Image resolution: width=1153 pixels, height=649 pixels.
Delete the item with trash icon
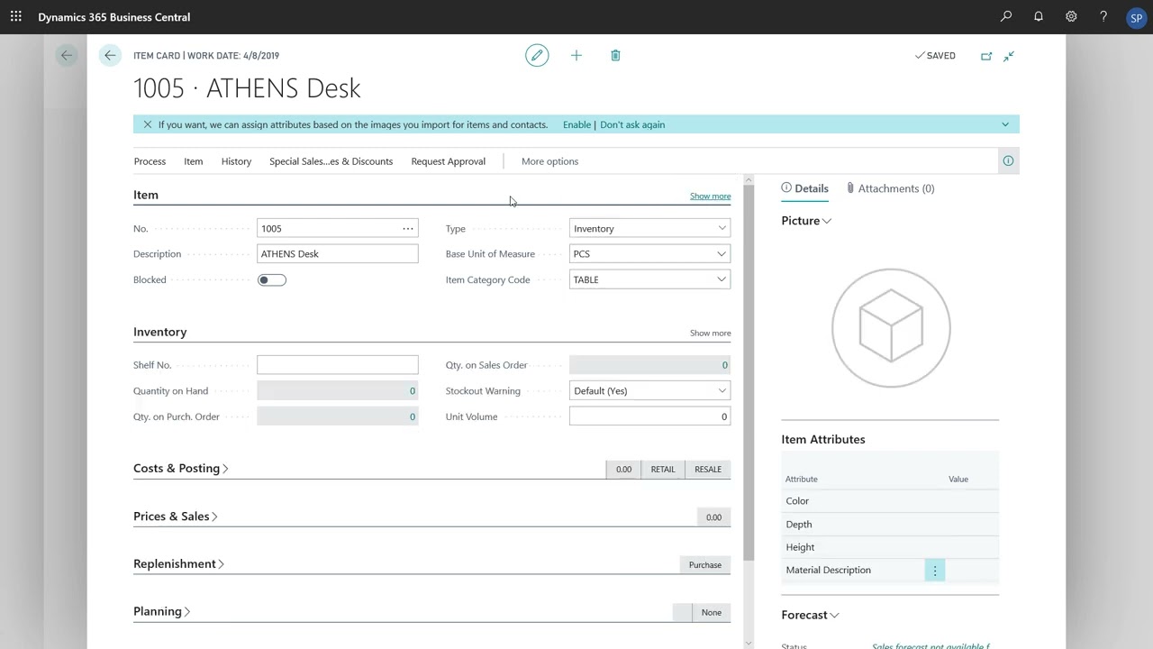pos(615,56)
